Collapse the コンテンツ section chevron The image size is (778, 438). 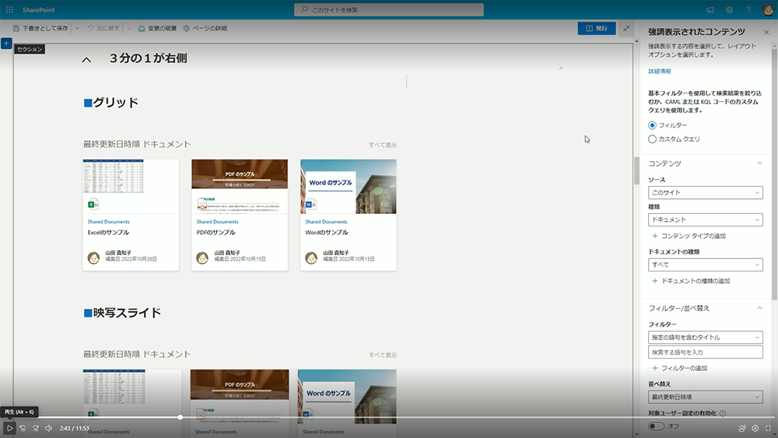click(759, 163)
